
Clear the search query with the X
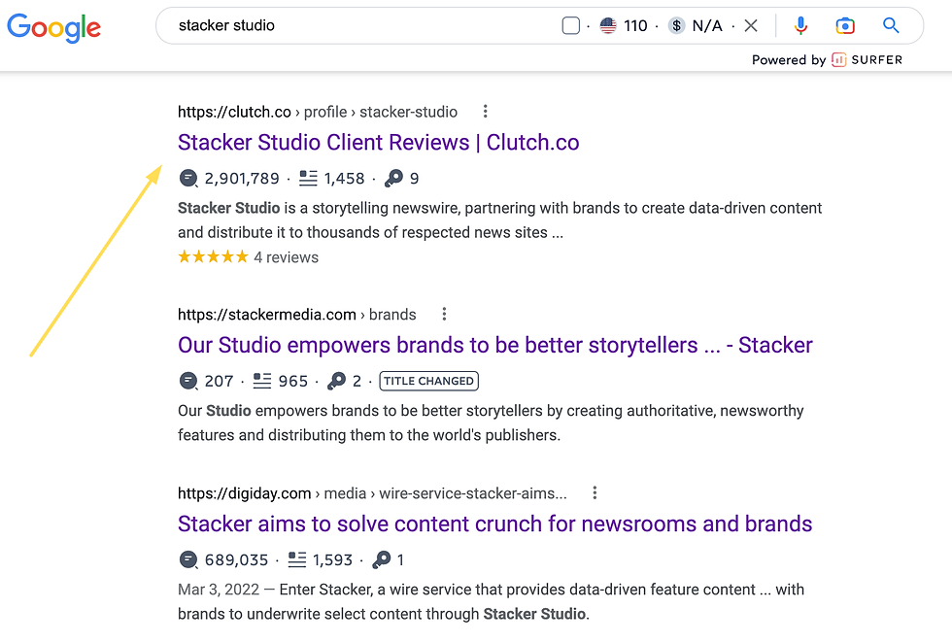(x=751, y=25)
